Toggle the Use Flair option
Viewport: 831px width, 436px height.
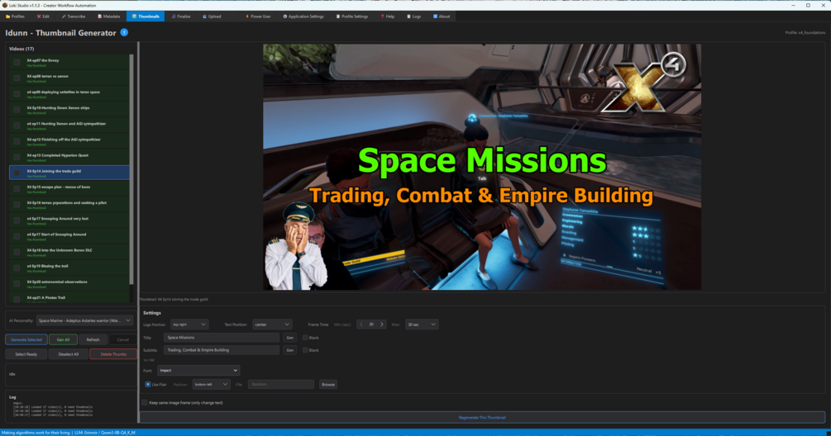click(148, 385)
